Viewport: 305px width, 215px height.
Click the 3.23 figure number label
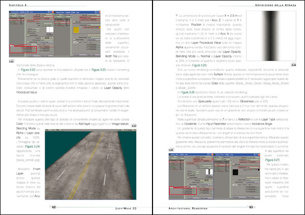tap(134, 126)
